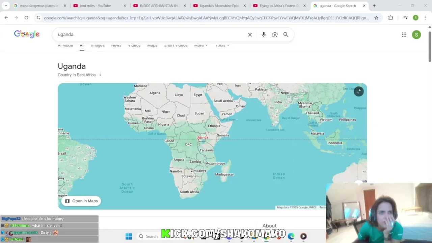Click Algeria label on the map
The image size is (432, 243).
coord(155,93)
